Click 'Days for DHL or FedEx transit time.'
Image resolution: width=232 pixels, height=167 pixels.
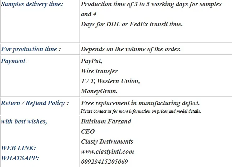pyautogui.click(x=132, y=24)
